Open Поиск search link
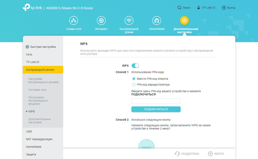 (186, 8)
